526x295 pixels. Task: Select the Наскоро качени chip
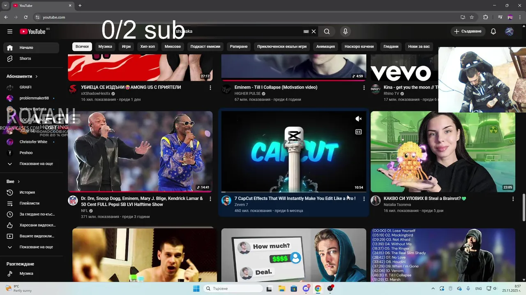[x=359, y=47]
